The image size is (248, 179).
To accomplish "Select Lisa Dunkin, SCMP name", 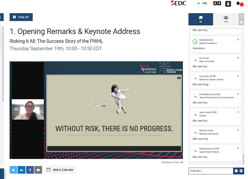I will [x=207, y=76].
